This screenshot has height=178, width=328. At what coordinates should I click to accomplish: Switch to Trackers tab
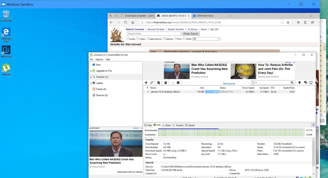(x=178, y=125)
